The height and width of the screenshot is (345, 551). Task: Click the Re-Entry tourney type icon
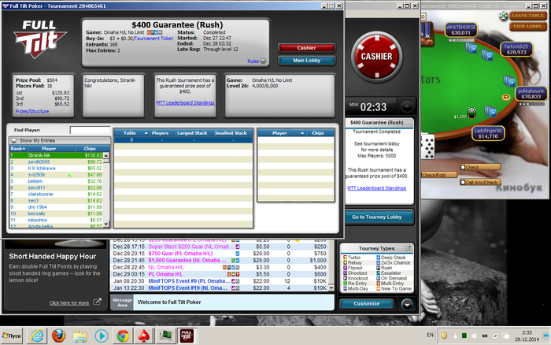[345, 284]
